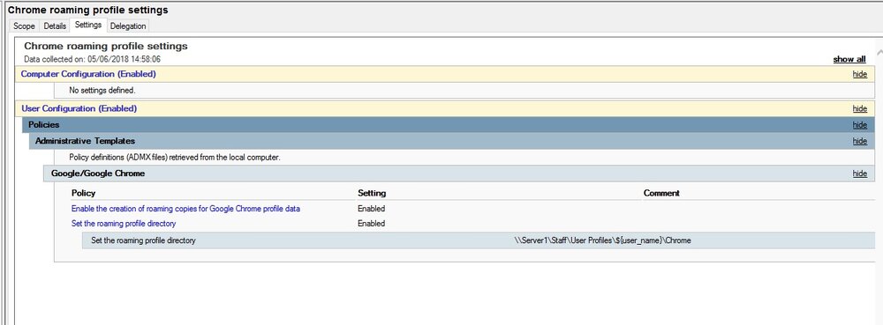The width and height of the screenshot is (883, 325).
Task: Select the Settings tab
Action: point(87,25)
